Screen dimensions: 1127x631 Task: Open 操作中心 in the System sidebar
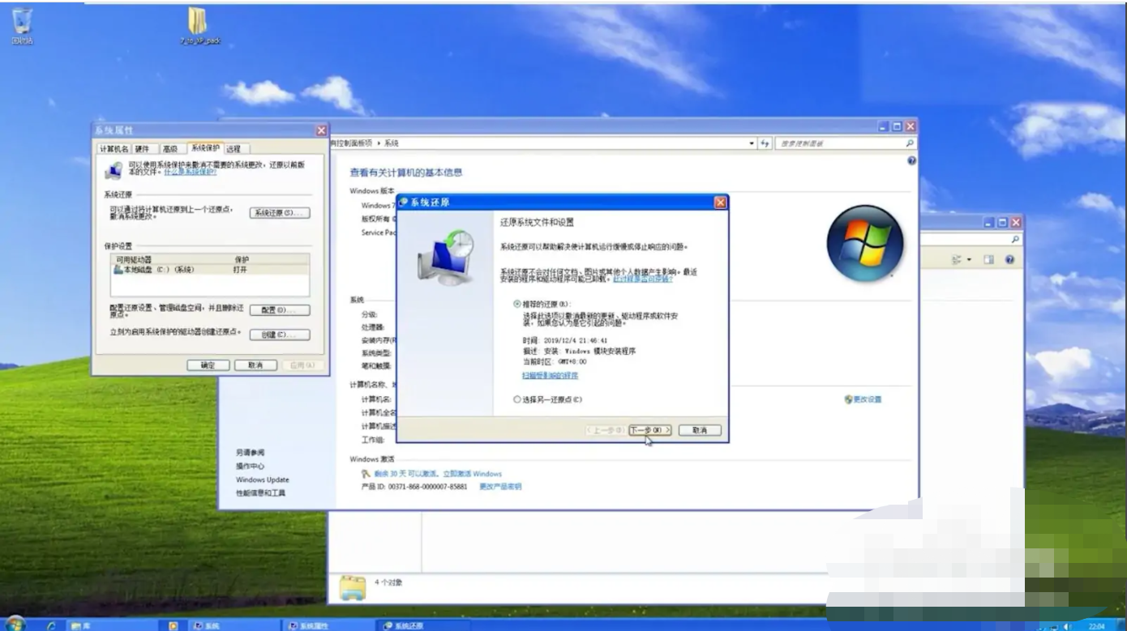coord(251,467)
